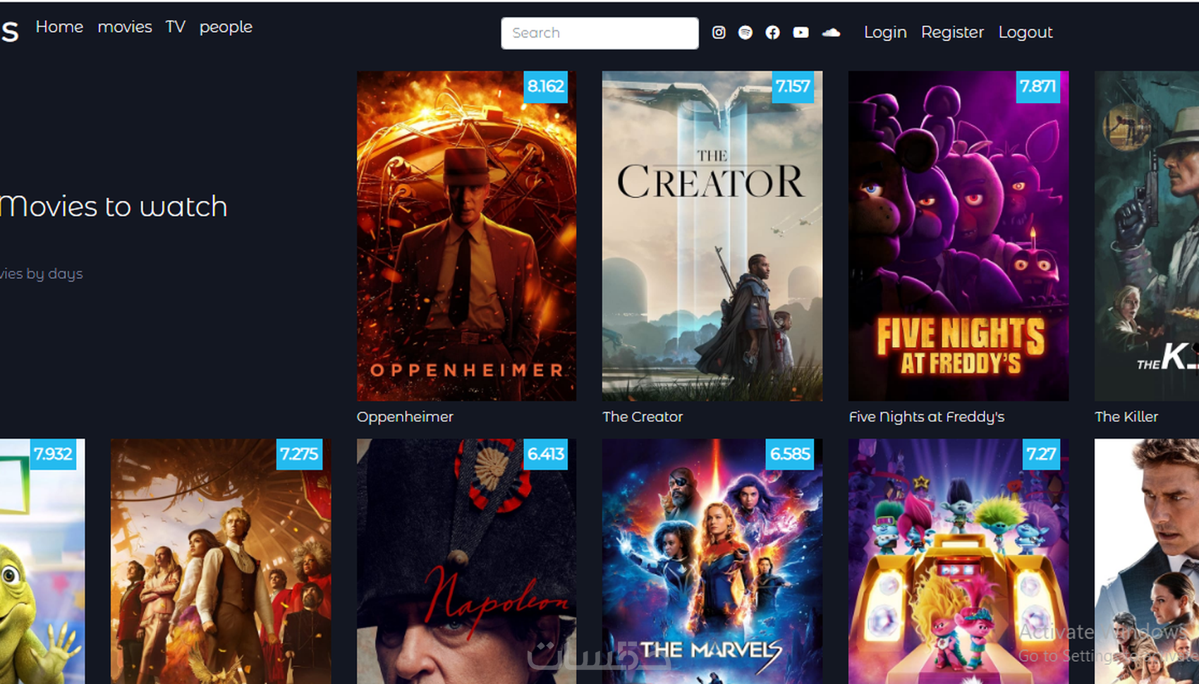
Task: Open the YouTube icon link
Action: tap(801, 32)
